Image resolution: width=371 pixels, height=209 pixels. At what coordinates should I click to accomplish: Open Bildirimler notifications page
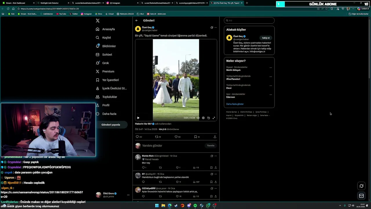tap(106, 46)
